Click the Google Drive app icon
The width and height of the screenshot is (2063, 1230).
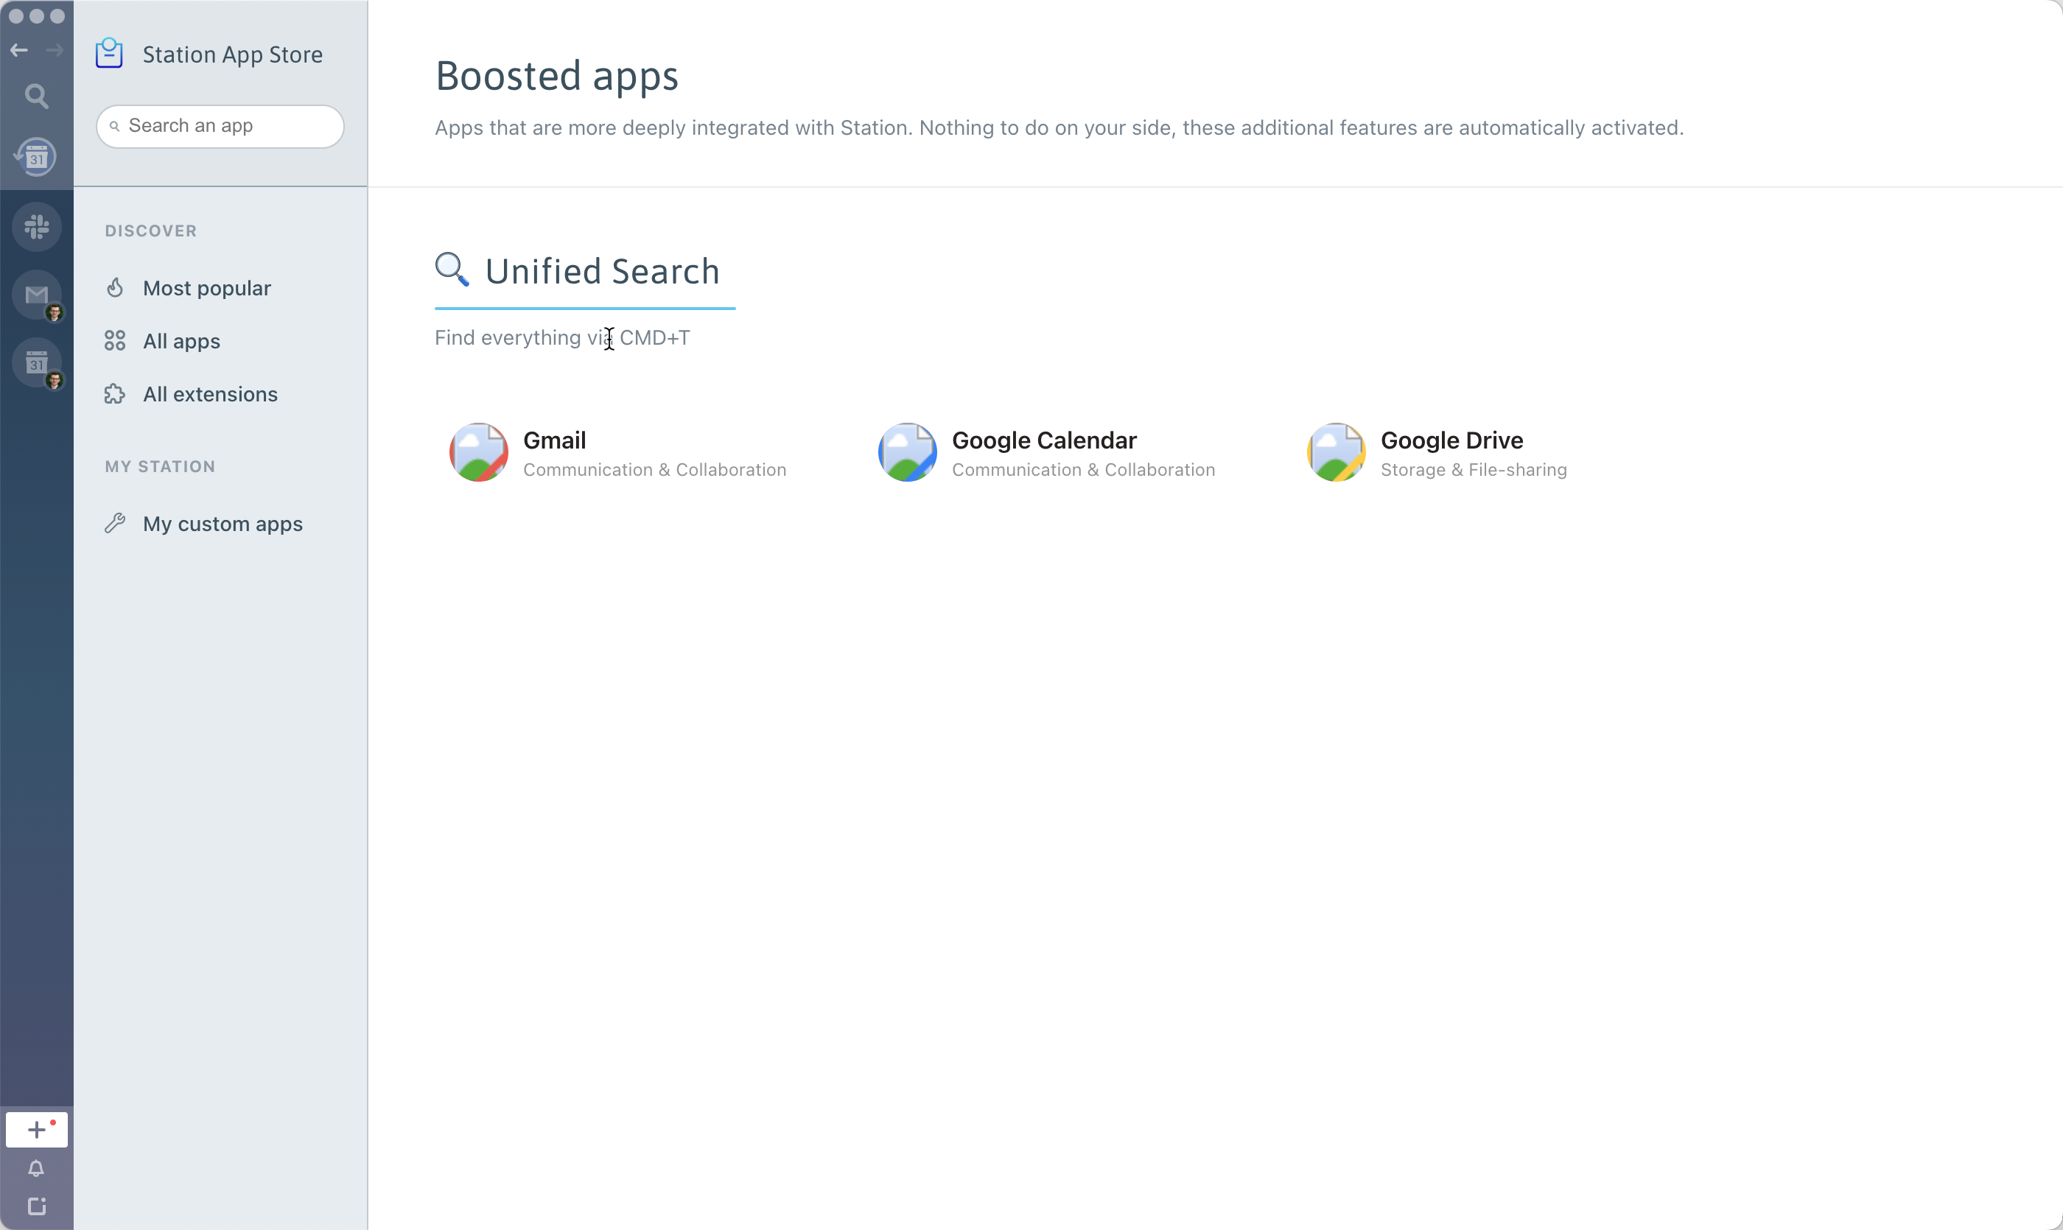(x=1336, y=452)
